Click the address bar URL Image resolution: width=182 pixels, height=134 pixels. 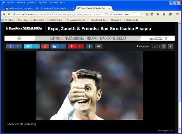pyautogui.click(x=58, y=14)
